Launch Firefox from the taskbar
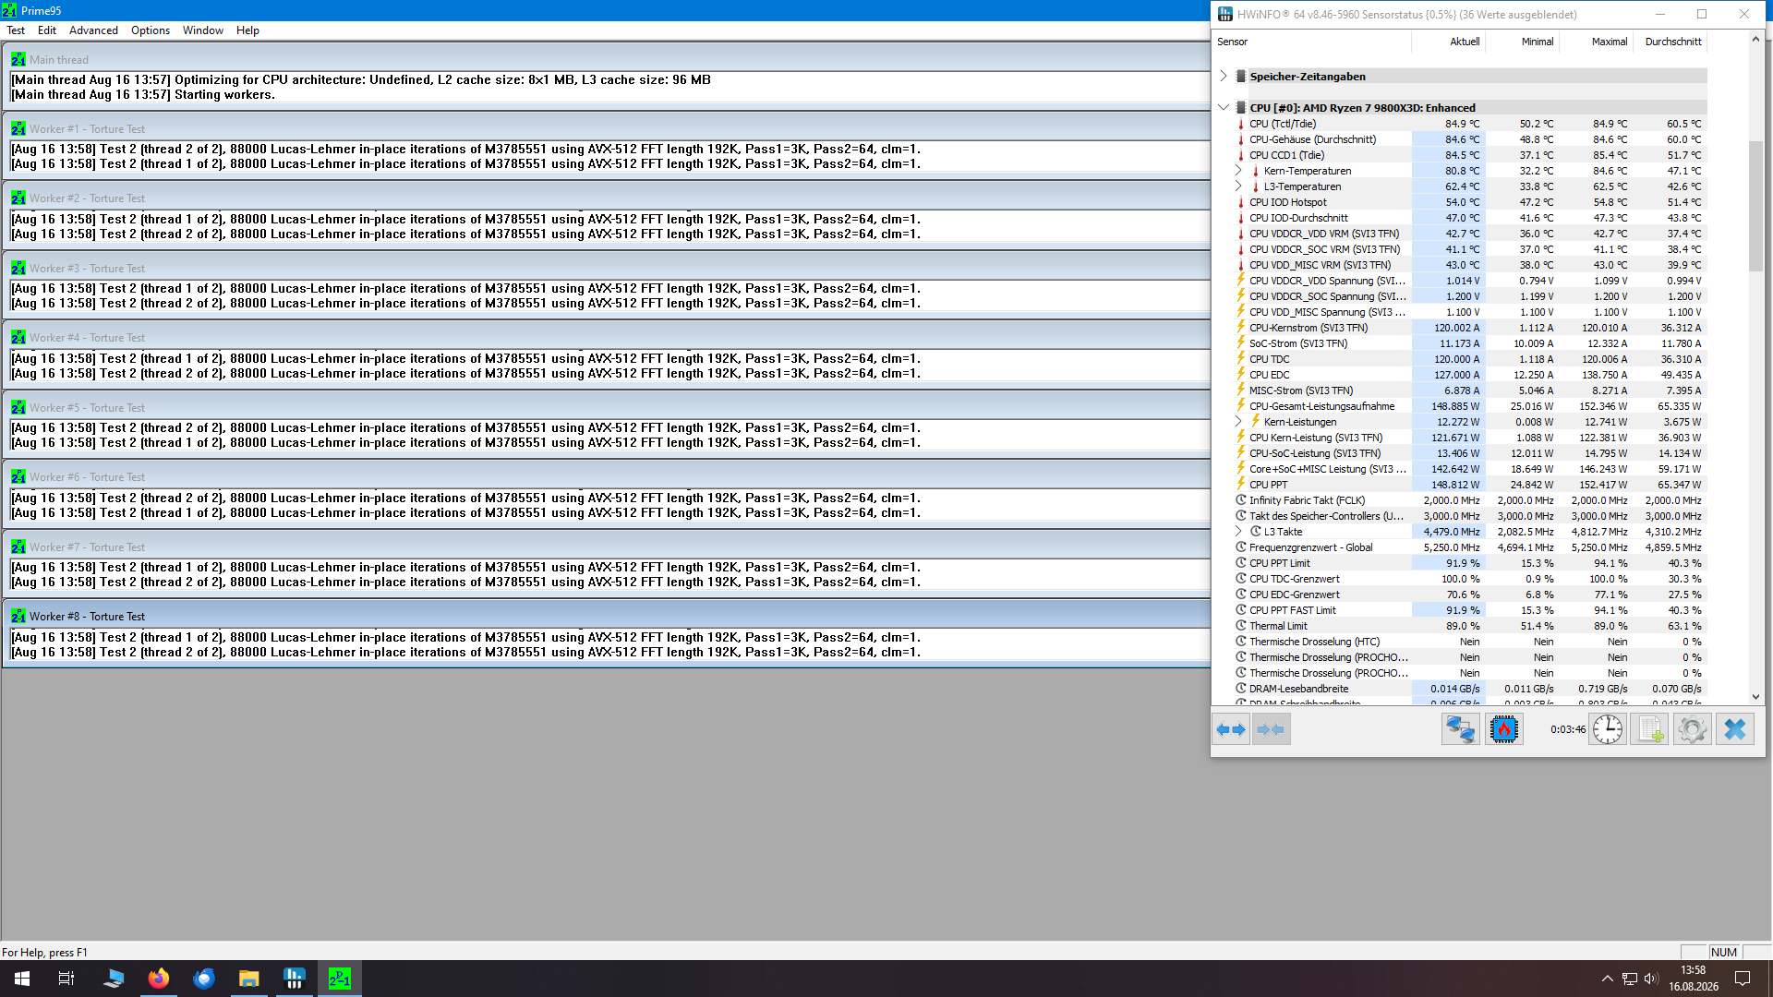This screenshot has height=997, width=1773. (x=159, y=979)
